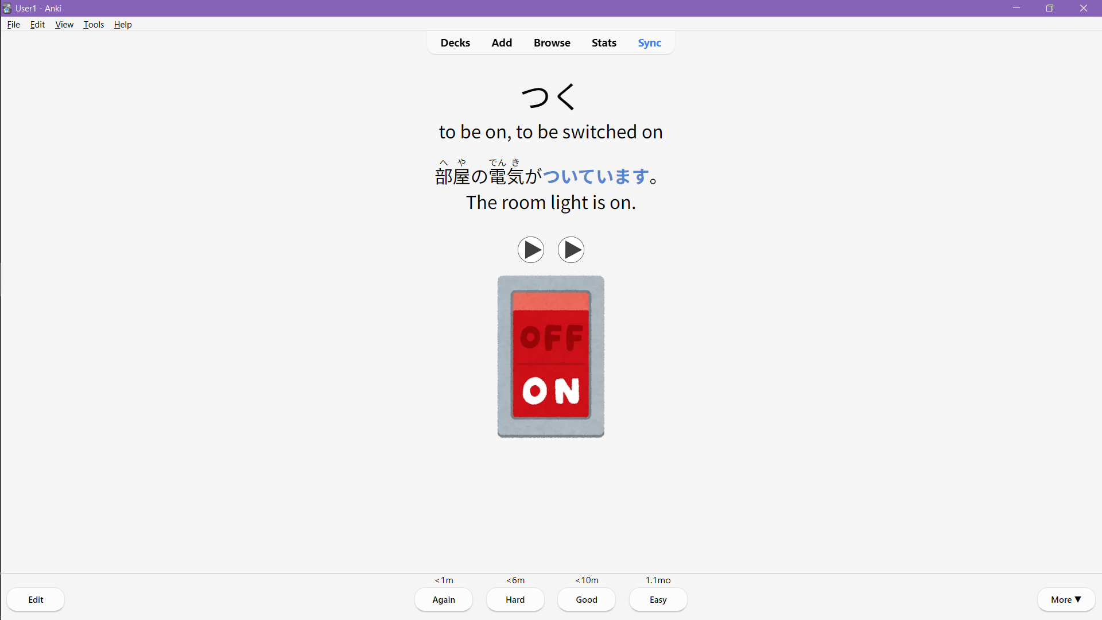
Task: Open the Help menu
Action: coord(123,25)
